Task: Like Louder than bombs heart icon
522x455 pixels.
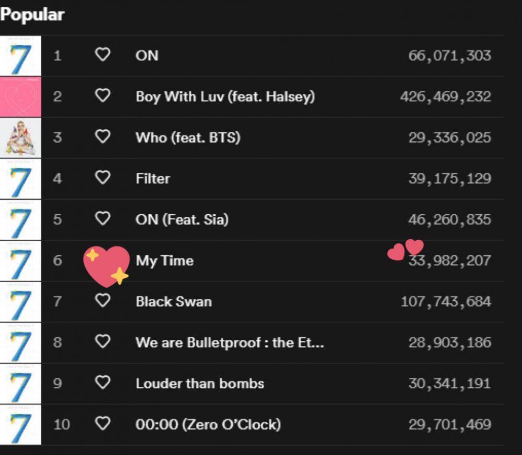Action: tap(102, 383)
